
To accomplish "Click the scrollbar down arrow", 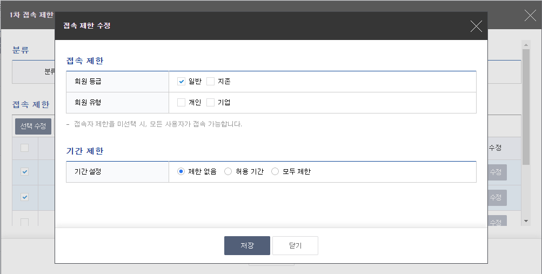I will pos(525,221).
